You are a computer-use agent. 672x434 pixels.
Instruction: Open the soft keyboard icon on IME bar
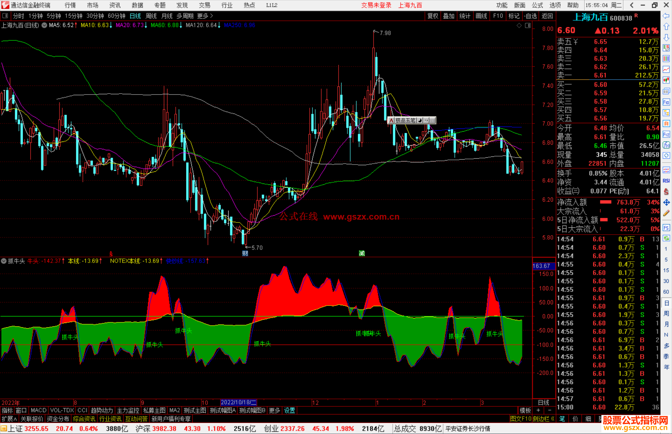pyautogui.click(x=432, y=120)
